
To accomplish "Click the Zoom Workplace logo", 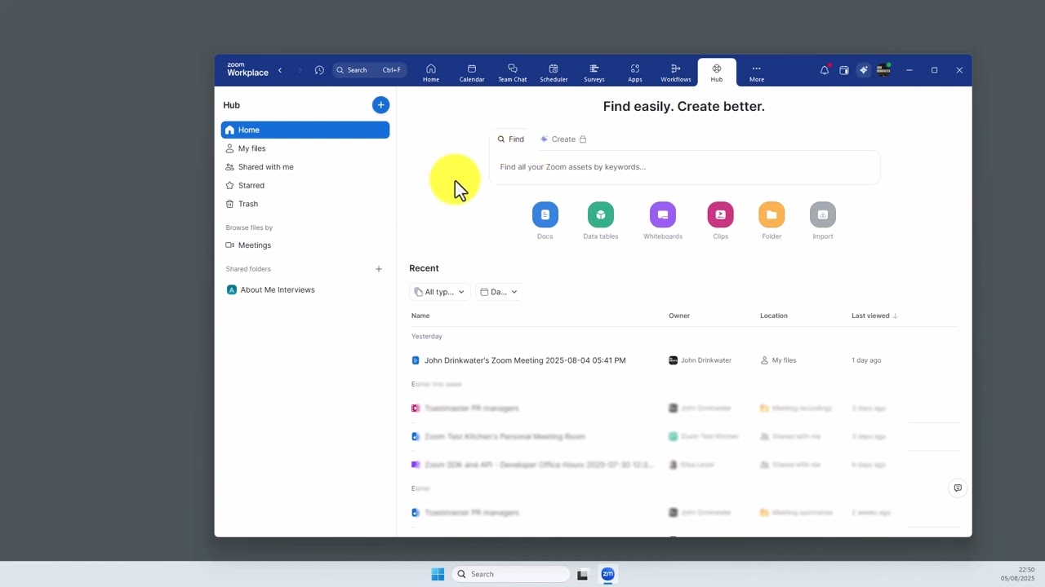I will 247,69.
